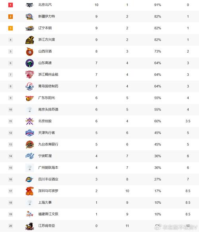Open the 青岛国信制药 team name link
Image resolution: width=199 pixels, height=232 pixels.
48,86
